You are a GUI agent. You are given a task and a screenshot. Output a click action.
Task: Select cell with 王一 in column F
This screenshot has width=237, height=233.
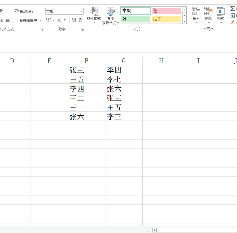86,107
